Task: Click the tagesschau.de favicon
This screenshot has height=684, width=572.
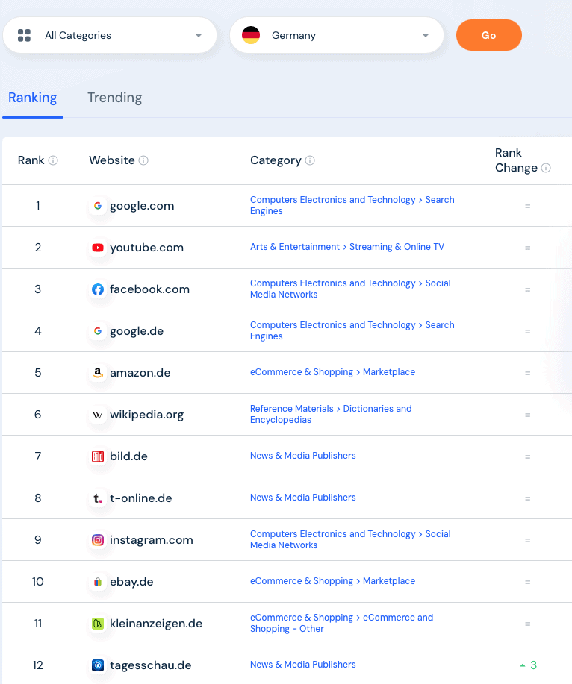Action: pos(98,665)
